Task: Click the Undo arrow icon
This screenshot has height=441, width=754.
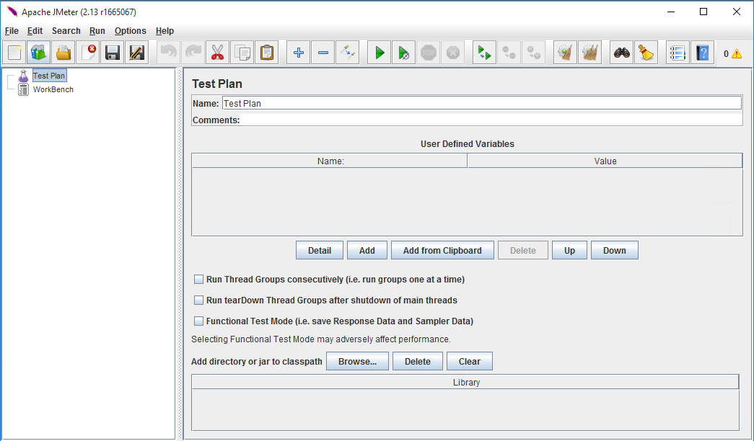Action: (x=169, y=53)
